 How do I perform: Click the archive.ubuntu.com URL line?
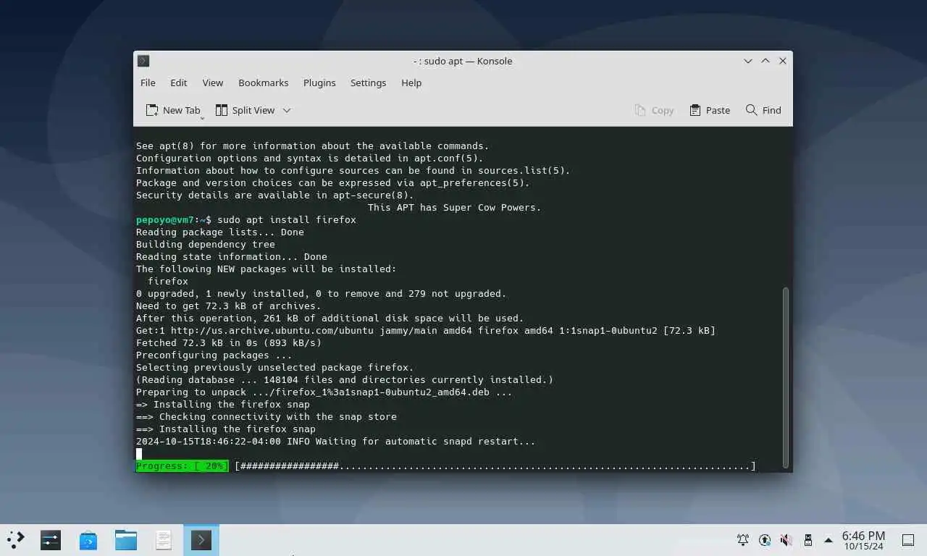pyautogui.click(x=426, y=330)
